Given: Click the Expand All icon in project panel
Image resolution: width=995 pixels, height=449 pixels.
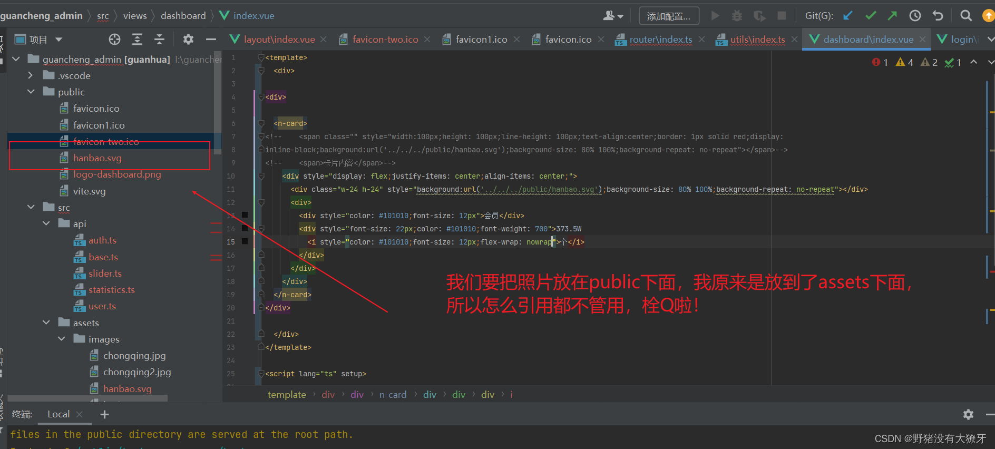Looking at the screenshot, I should coord(137,39).
